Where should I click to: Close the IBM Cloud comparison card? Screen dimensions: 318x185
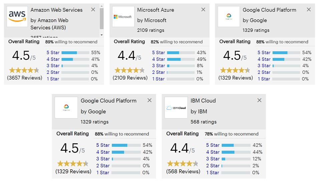(259, 100)
